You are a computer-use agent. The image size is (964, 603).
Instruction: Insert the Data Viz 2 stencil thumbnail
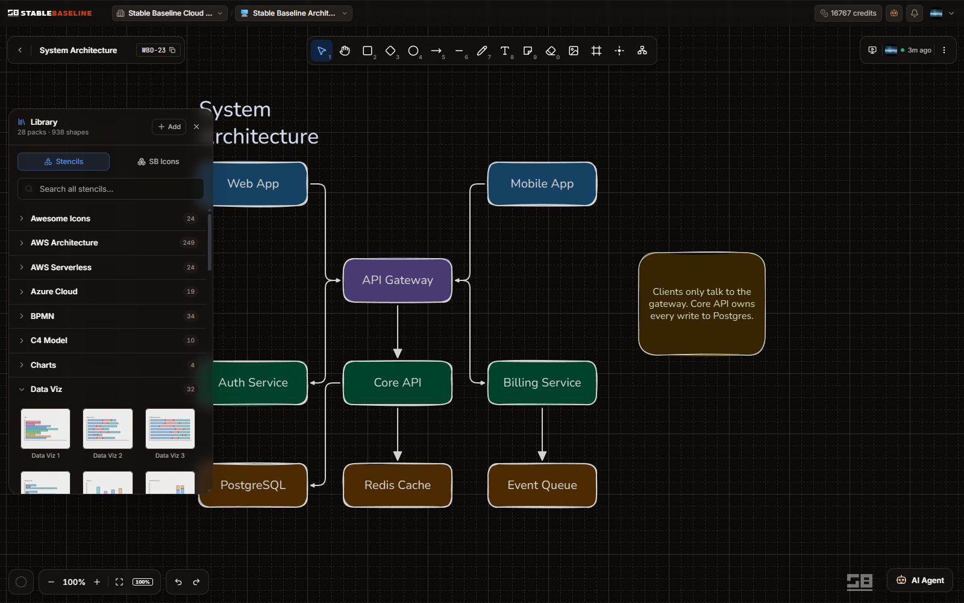pos(108,429)
